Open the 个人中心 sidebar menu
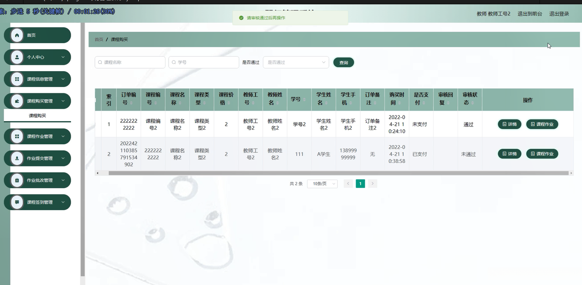The image size is (582, 285). [37, 57]
